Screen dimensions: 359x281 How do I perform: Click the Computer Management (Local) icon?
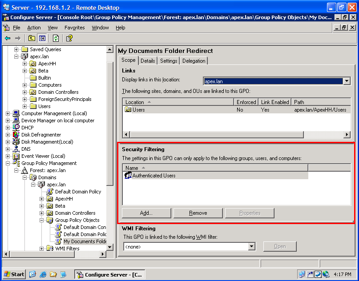pyautogui.click(x=16, y=113)
